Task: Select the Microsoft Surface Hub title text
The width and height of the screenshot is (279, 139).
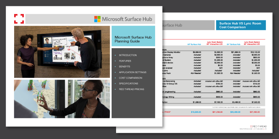Action: (127, 19)
